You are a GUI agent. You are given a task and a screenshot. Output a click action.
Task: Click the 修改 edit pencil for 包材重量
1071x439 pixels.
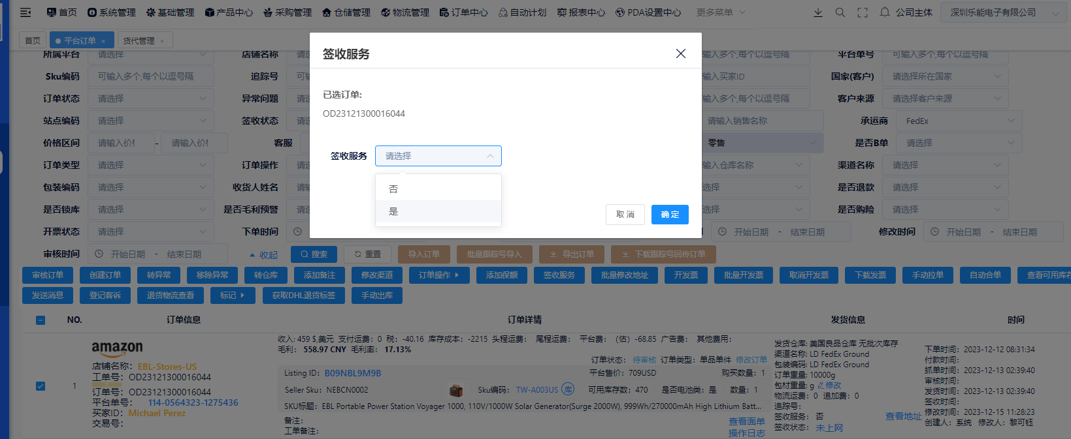point(830,385)
